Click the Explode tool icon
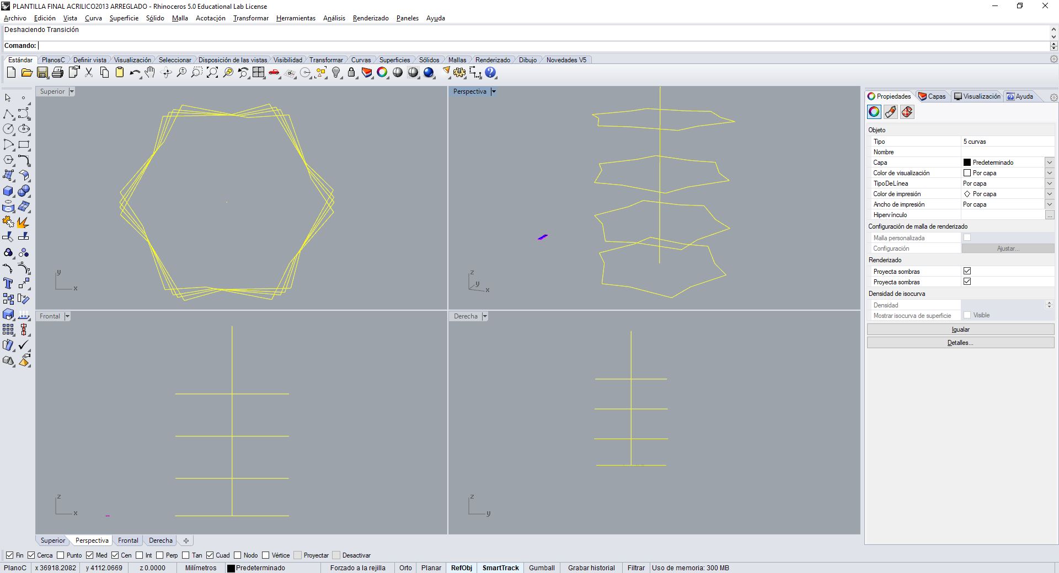 click(x=24, y=221)
